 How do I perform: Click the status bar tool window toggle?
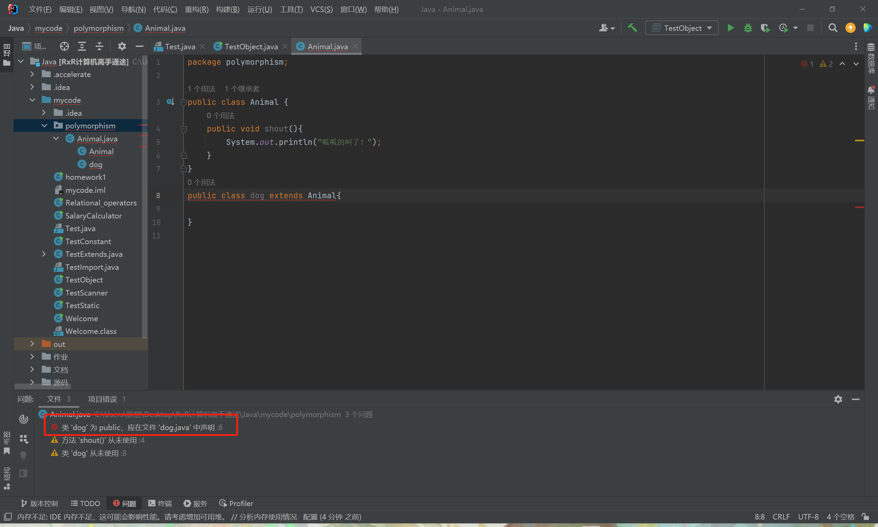8,517
